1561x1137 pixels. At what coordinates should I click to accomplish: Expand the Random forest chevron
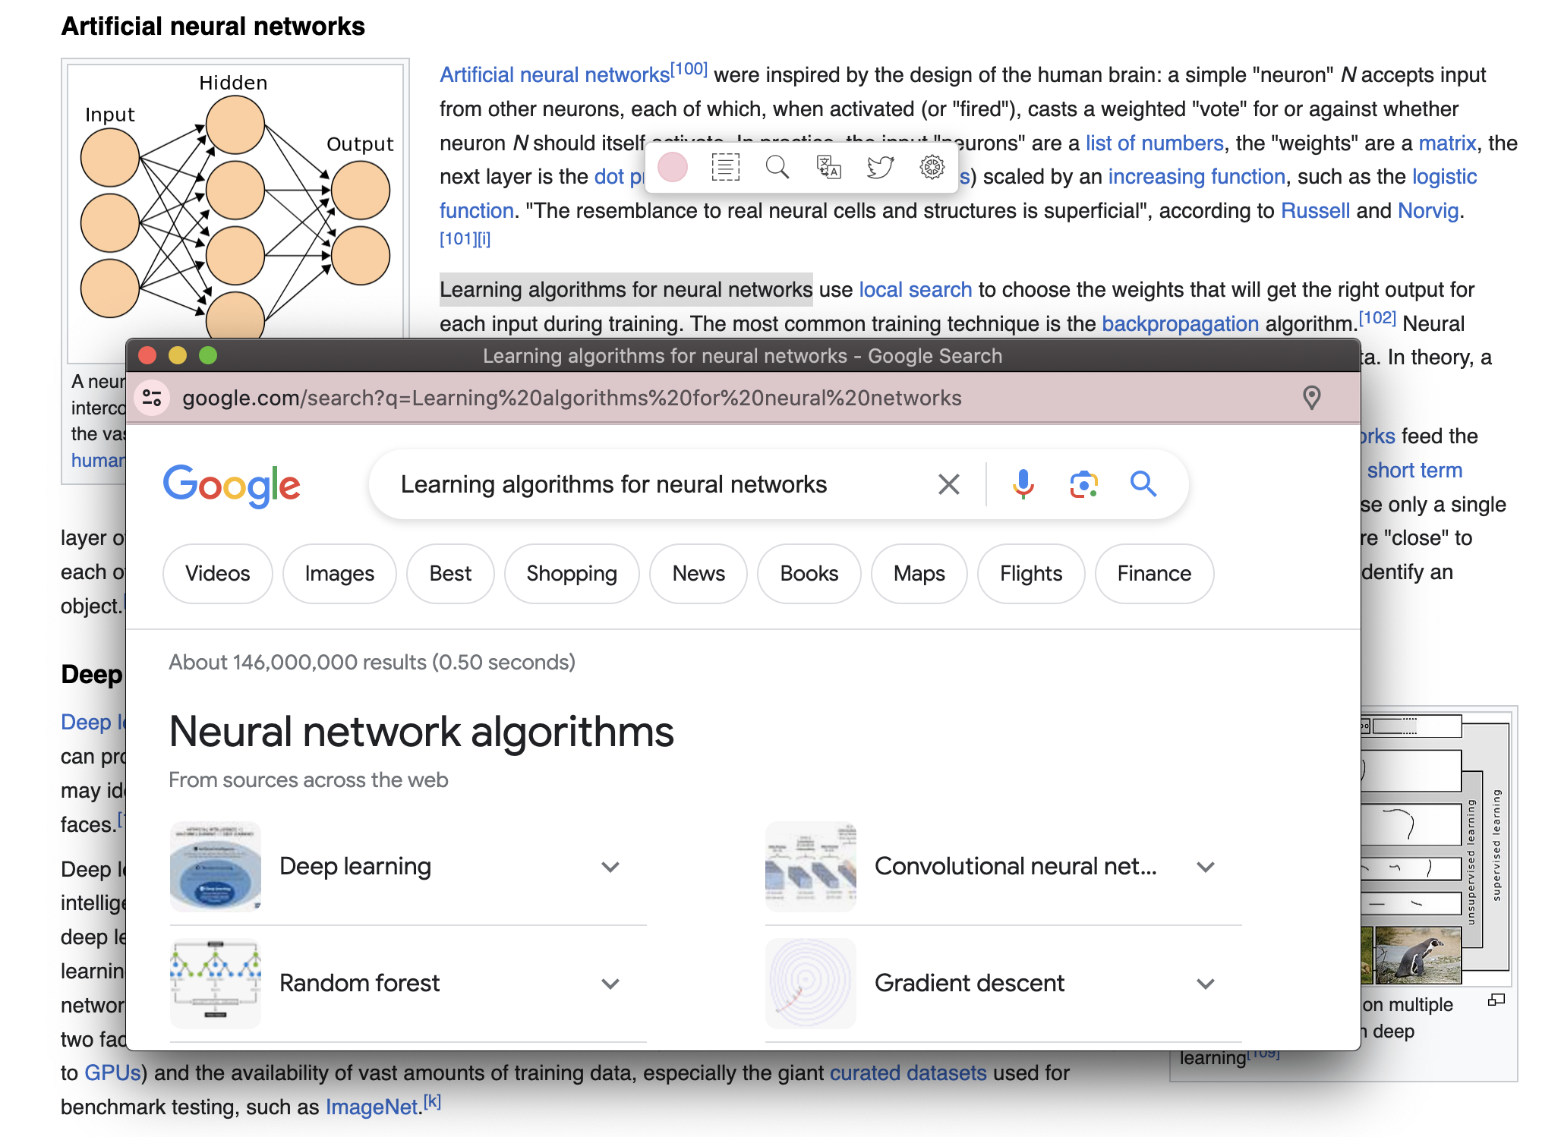coord(610,984)
